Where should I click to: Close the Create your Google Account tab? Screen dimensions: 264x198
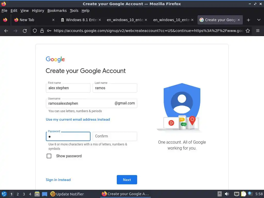(239, 20)
